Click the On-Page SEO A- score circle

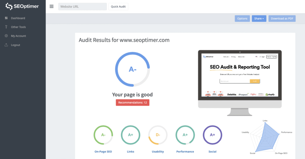(x=103, y=135)
